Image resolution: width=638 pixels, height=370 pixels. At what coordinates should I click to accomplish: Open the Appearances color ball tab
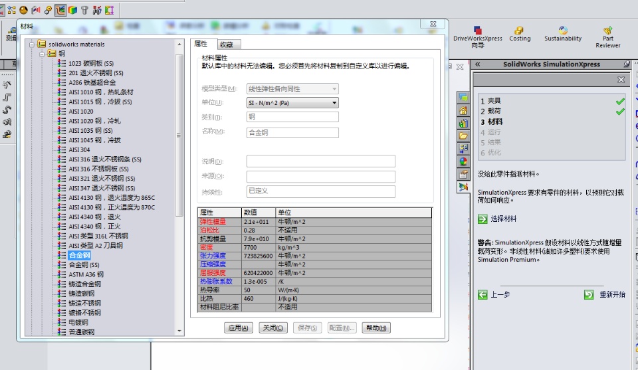point(463,161)
